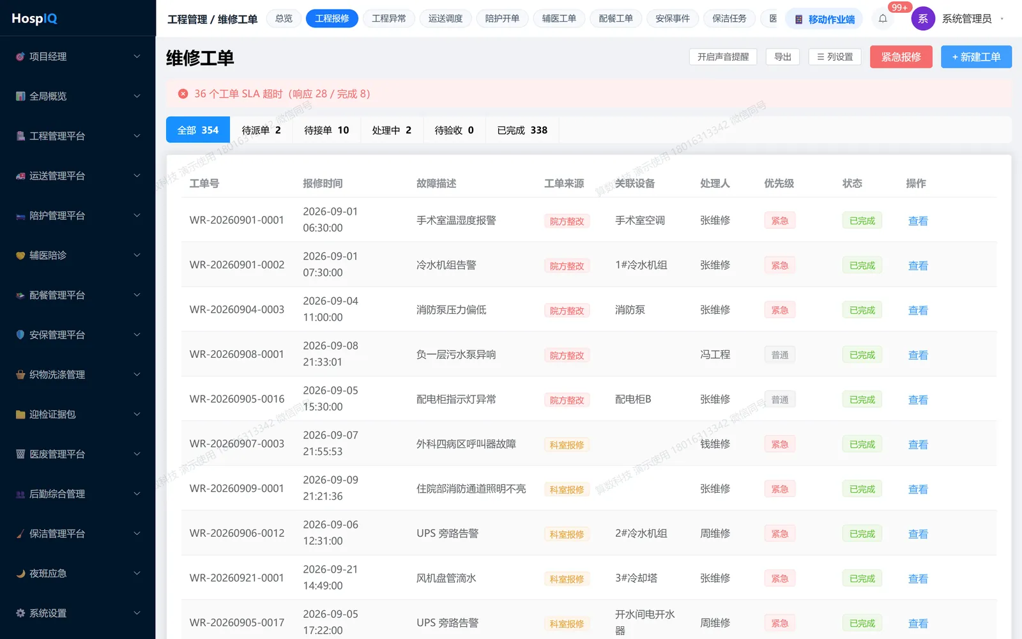The image size is (1022, 639).
Task: Click the 全局概览 sidebar icon
Action: pos(20,96)
